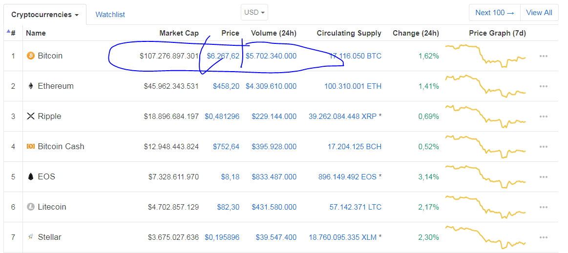The width and height of the screenshot is (568, 253).
Task: Click supply 896.149.492 EOS
Action: pos(347,177)
